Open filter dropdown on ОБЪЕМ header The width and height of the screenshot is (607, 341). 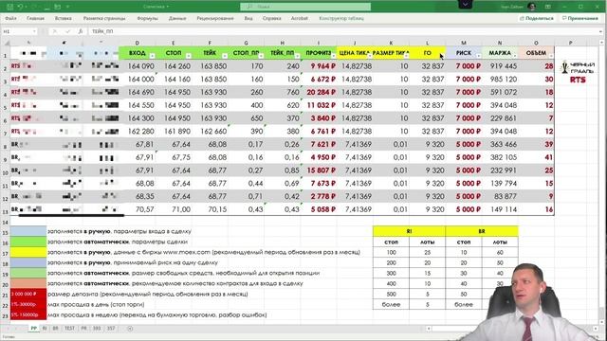(551, 56)
